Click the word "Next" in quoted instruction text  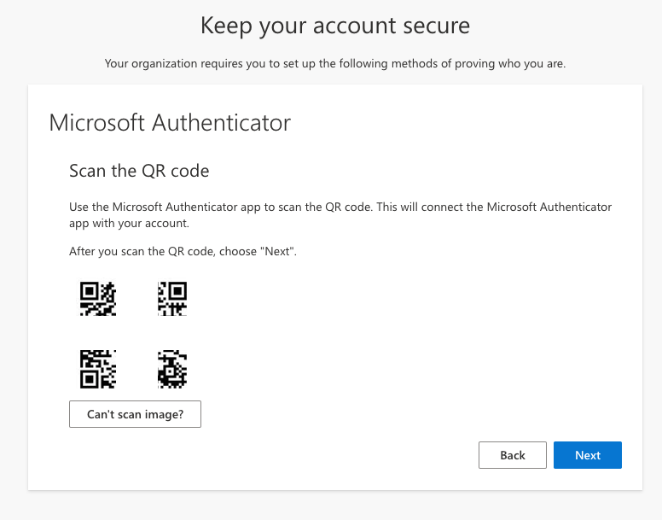(278, 252)
